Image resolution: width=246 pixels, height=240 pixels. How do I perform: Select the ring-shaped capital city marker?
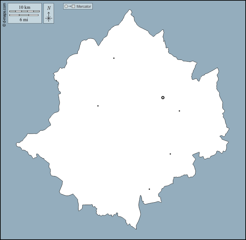[x=163, y=98]
